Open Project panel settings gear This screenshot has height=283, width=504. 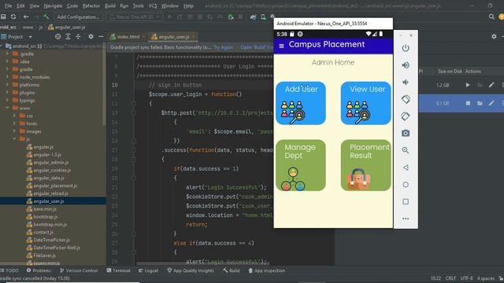tap(91, 37)
